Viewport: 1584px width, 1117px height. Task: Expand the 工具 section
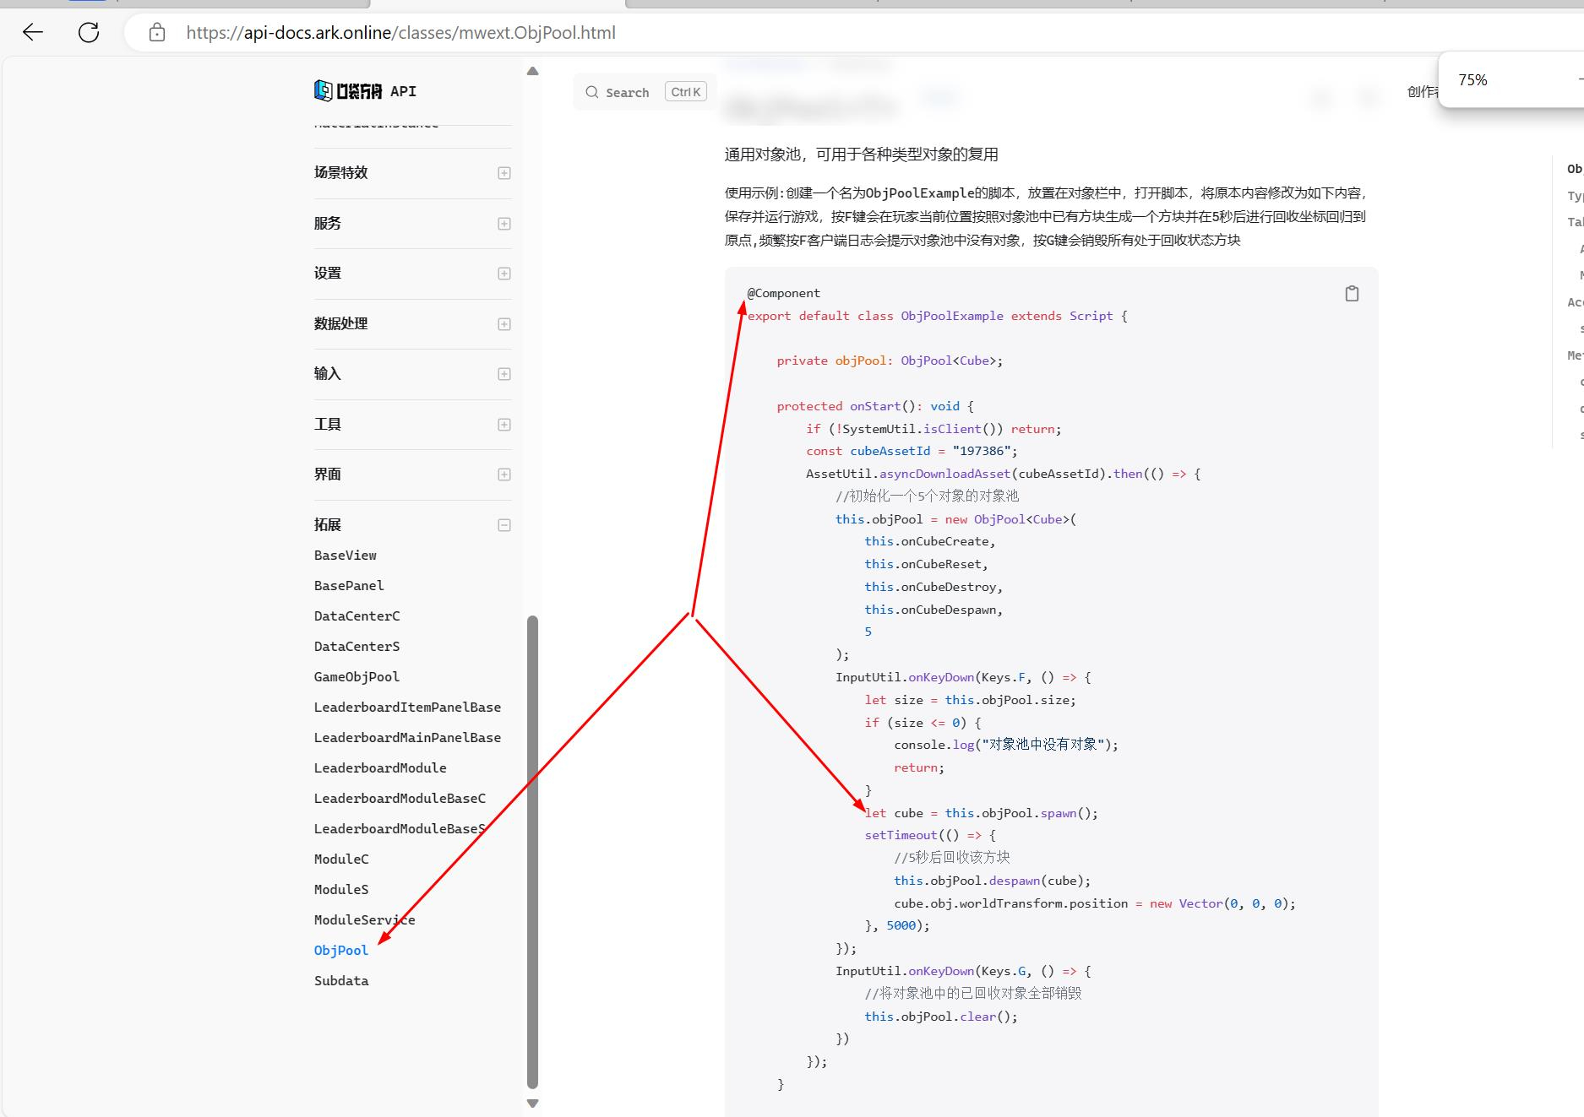click(504, 425)
